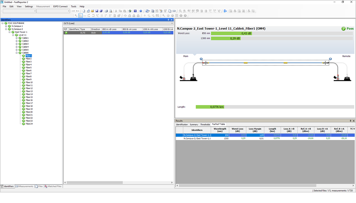Open Print Preview from toolbar
Viewport: 356px width, 203px height.
(x=111, y=11)
